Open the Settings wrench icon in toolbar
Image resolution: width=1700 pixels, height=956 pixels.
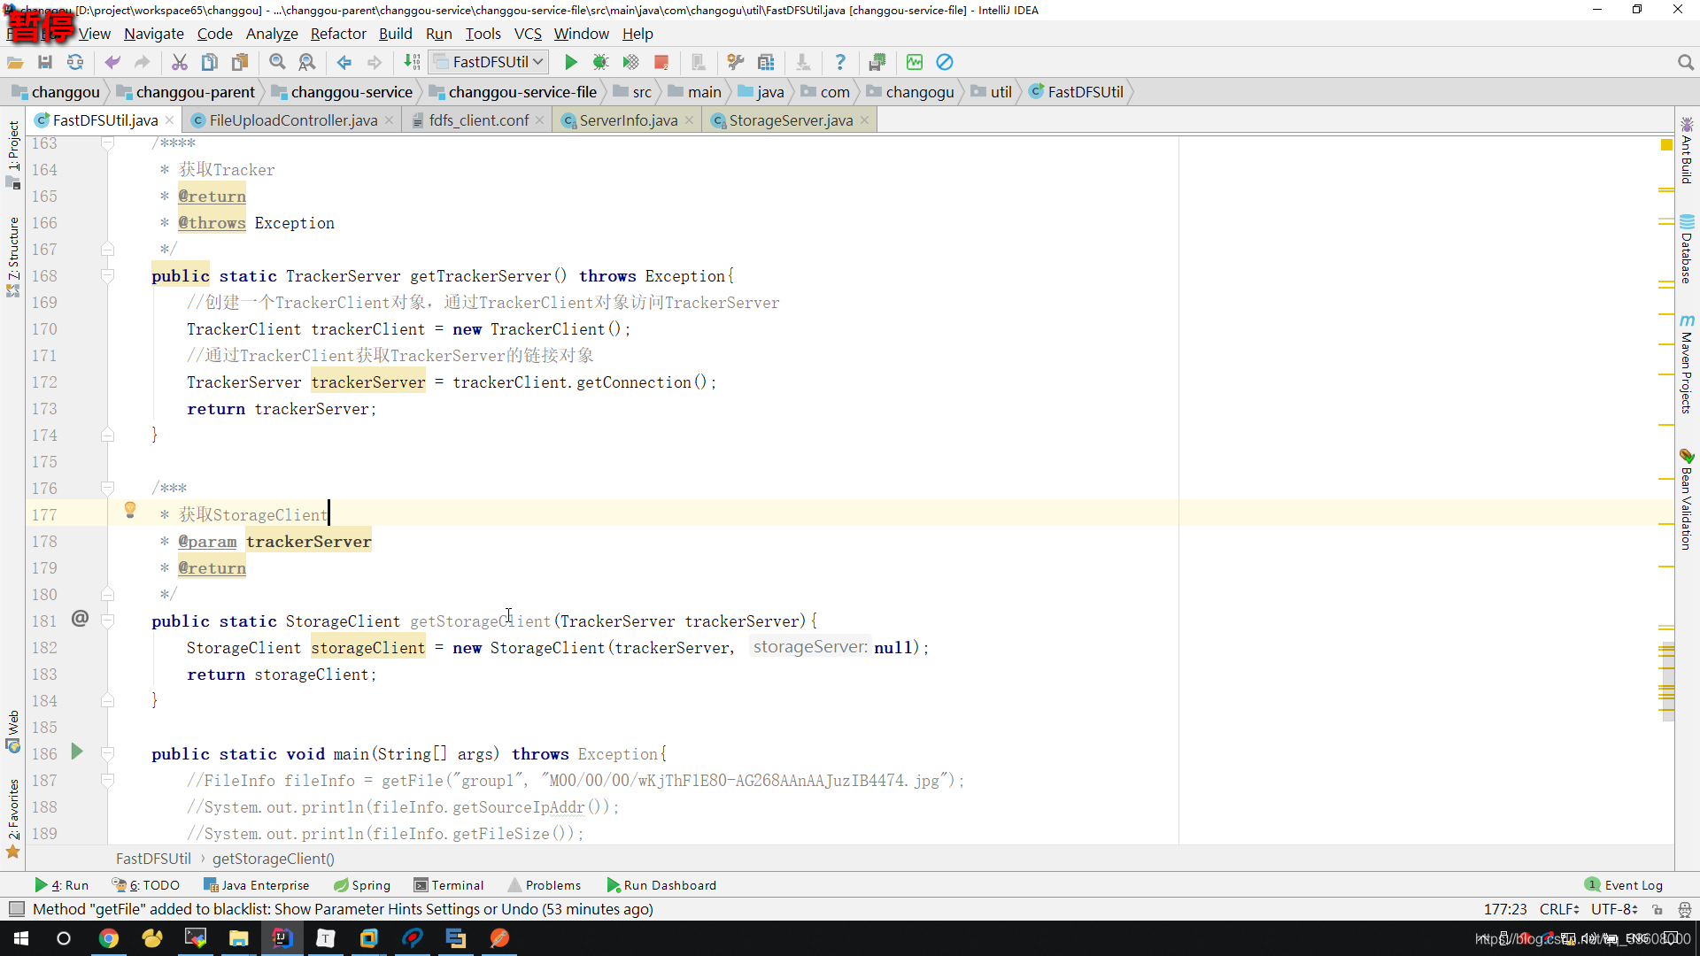click(736, 62)
